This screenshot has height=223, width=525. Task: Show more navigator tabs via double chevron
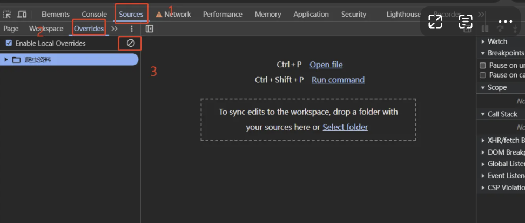click(x=115, y=29)
